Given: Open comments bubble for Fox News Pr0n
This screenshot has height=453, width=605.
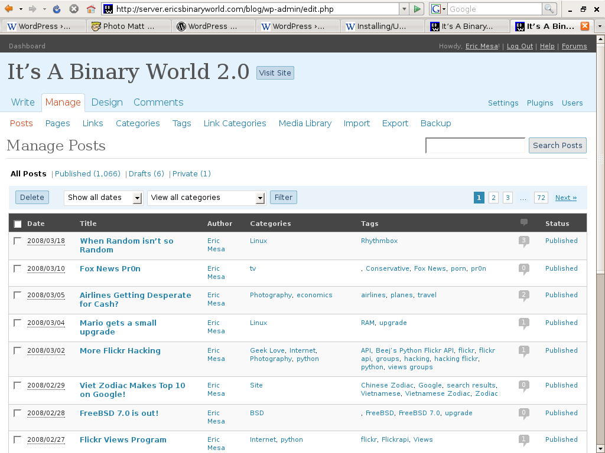Looking at the screenshot, I should 523,269.
